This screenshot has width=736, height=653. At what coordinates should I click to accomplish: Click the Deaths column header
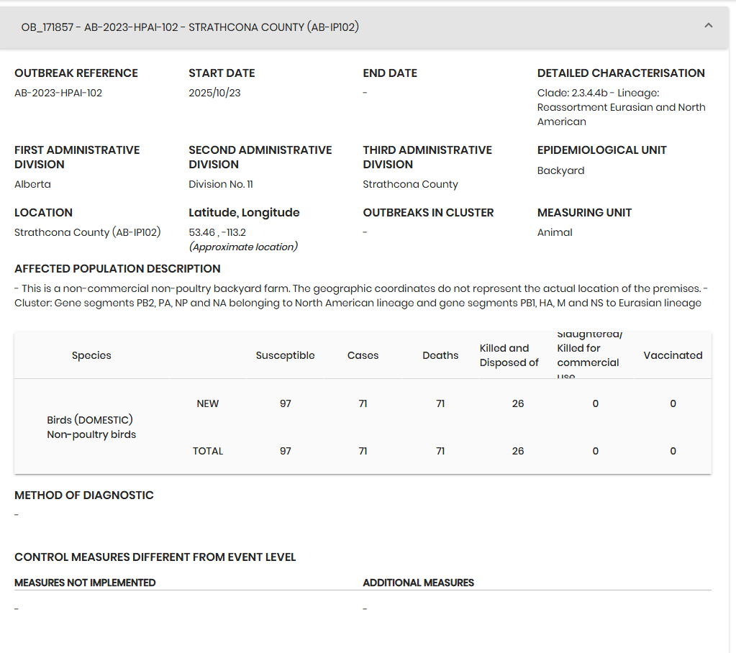coord(440,355)
